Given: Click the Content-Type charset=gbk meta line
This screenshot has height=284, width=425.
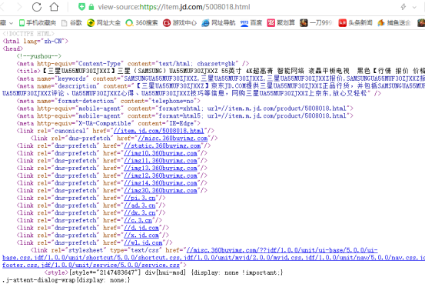Looking at the screenshot, I should coord(132,64).
